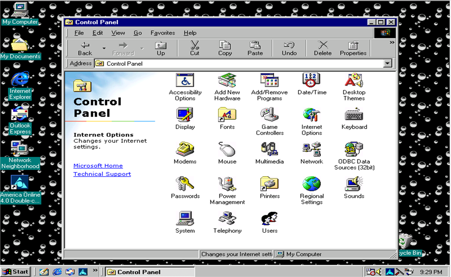
Task: Expand the Quick Launch overflow chevron
Action: 95,270
